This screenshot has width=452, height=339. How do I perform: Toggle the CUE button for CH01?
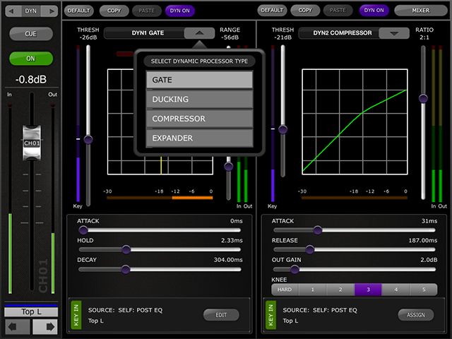point(30,34)
